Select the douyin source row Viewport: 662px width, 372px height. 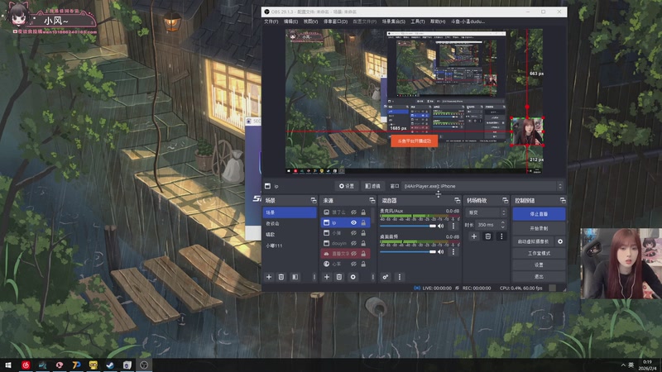pos(345,243)
